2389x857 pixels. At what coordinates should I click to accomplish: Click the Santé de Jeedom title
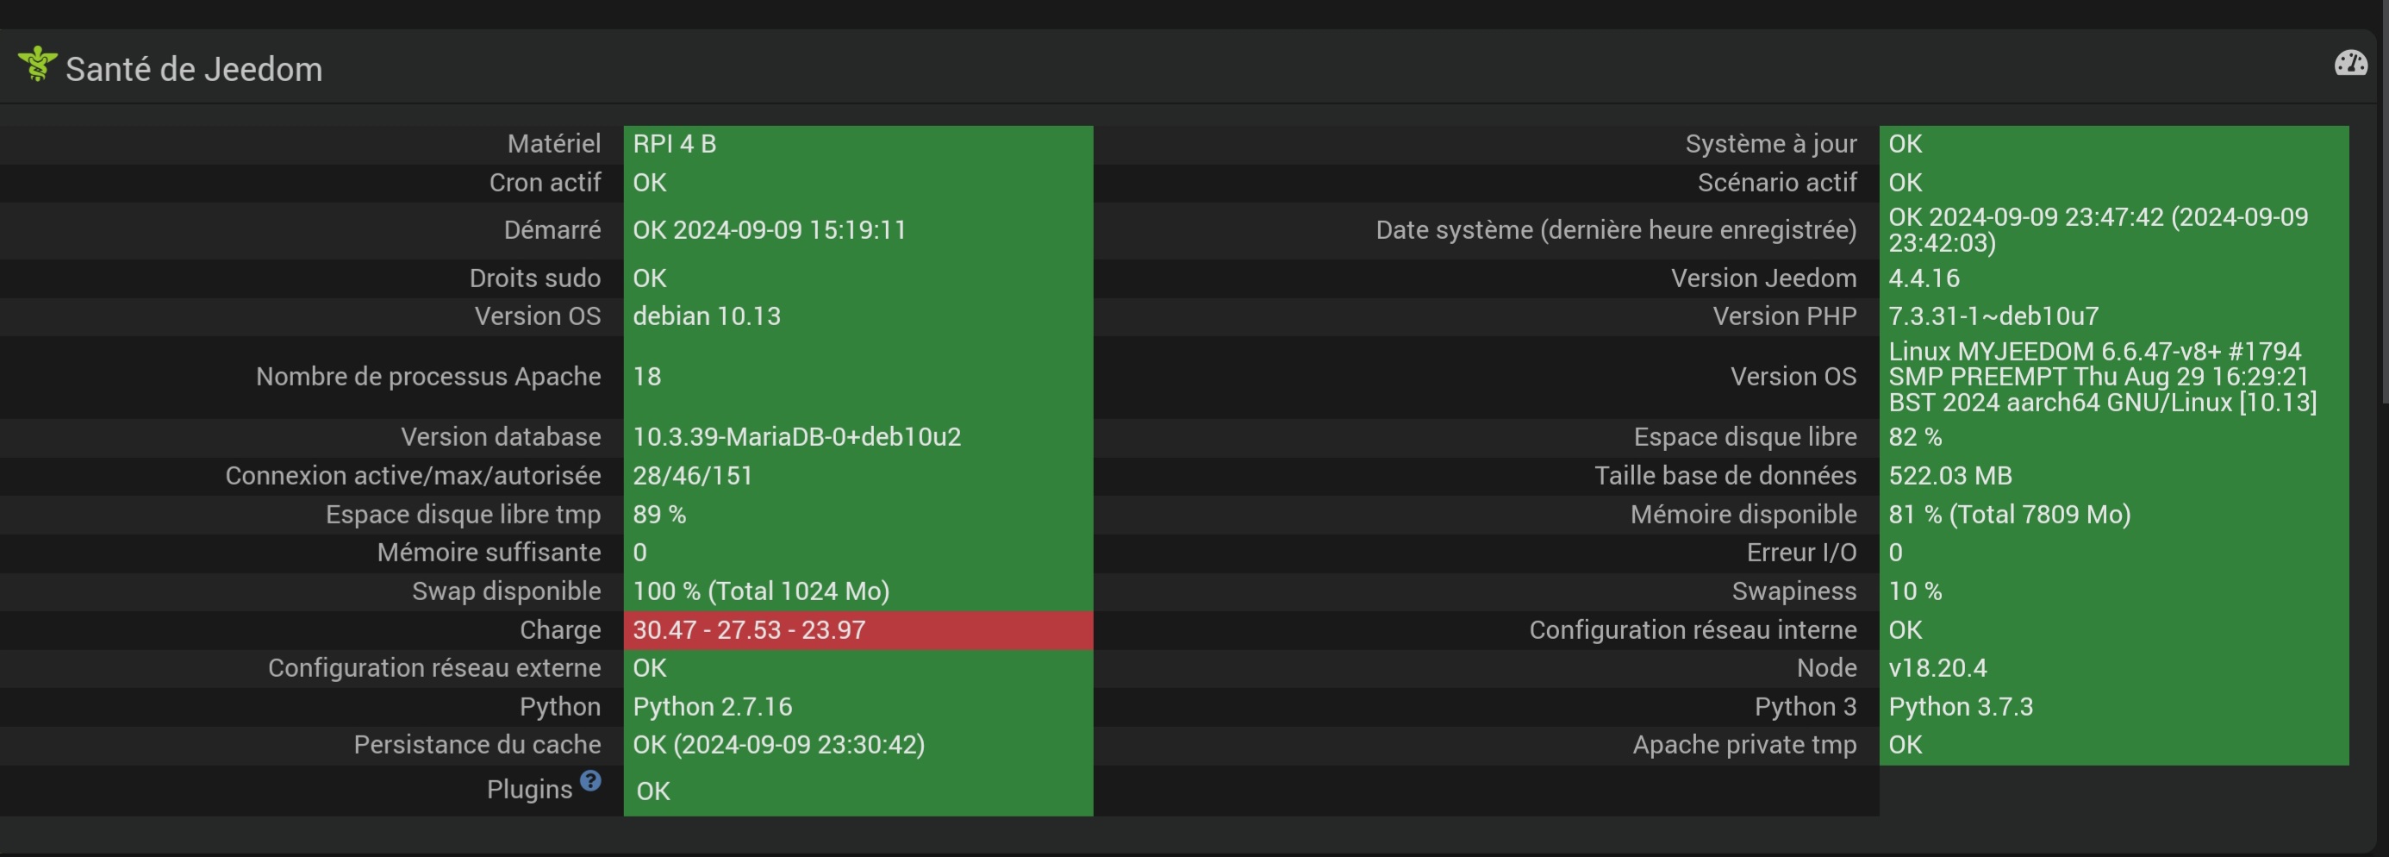[194, 70]
